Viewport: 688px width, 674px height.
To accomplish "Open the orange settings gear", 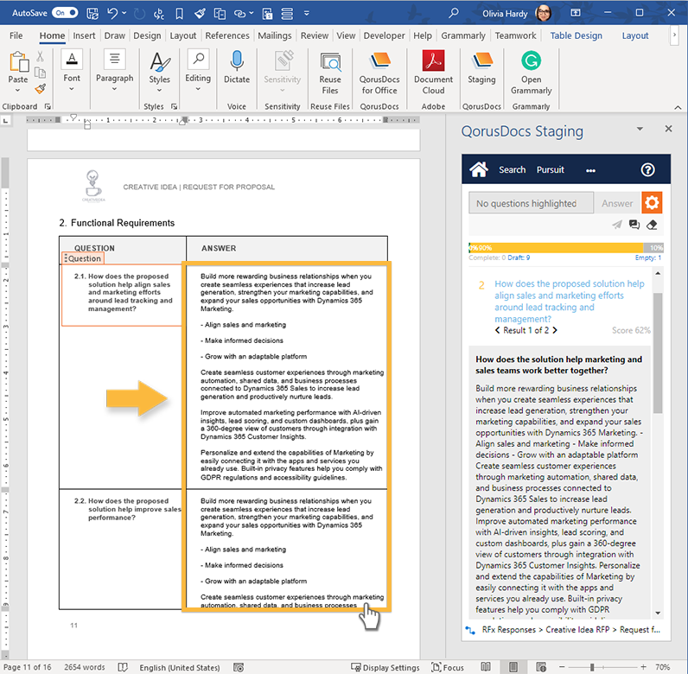I will tap(652, 203).
